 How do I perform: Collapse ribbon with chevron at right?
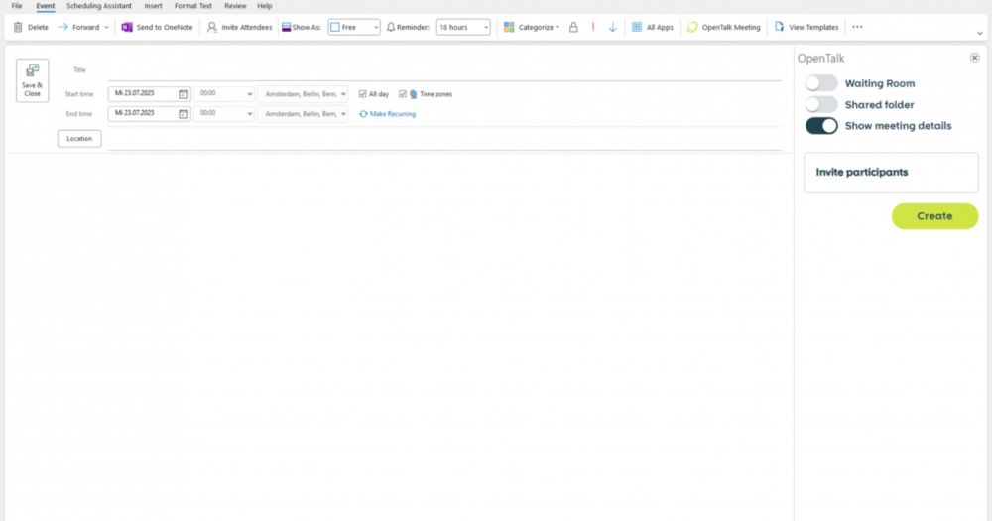point(979,33)
